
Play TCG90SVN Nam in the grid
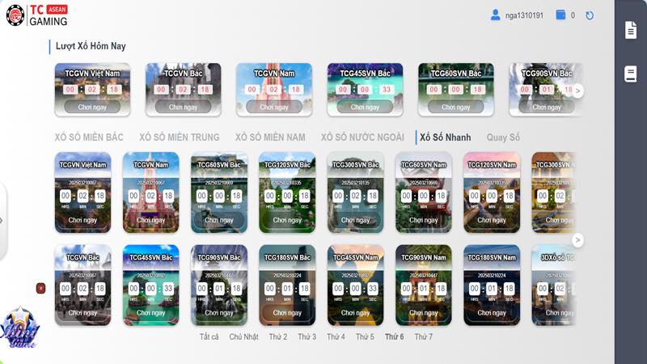point(423,313)
